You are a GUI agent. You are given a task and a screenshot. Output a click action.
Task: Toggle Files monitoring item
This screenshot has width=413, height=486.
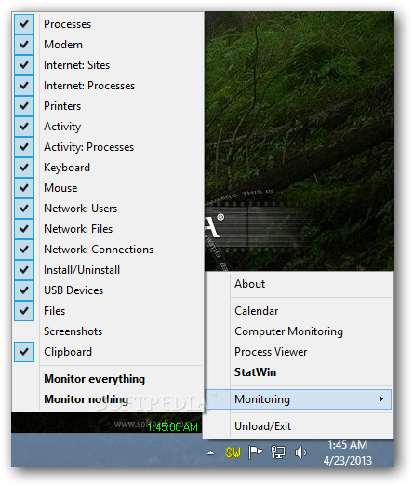(x=107, y=311)
